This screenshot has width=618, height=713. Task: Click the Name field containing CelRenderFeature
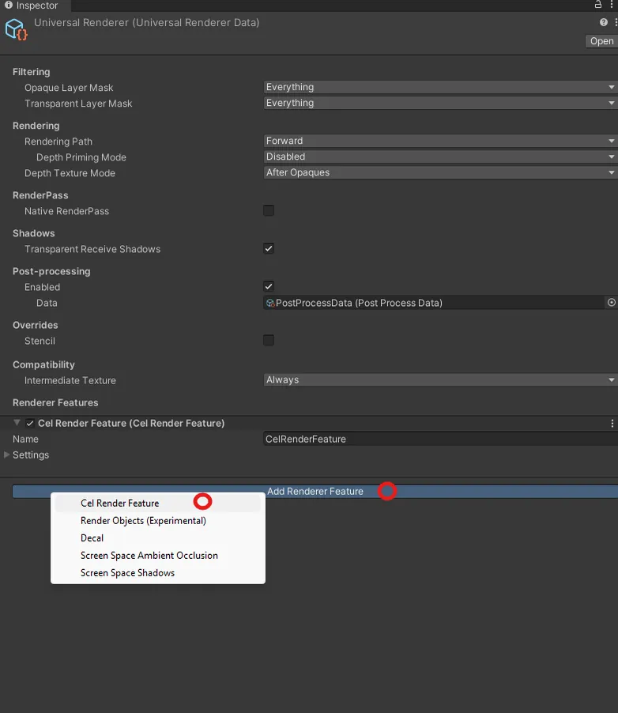pyautogui.click(x=440, y=439)
